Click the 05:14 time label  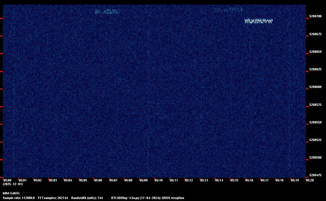point(219,180)
